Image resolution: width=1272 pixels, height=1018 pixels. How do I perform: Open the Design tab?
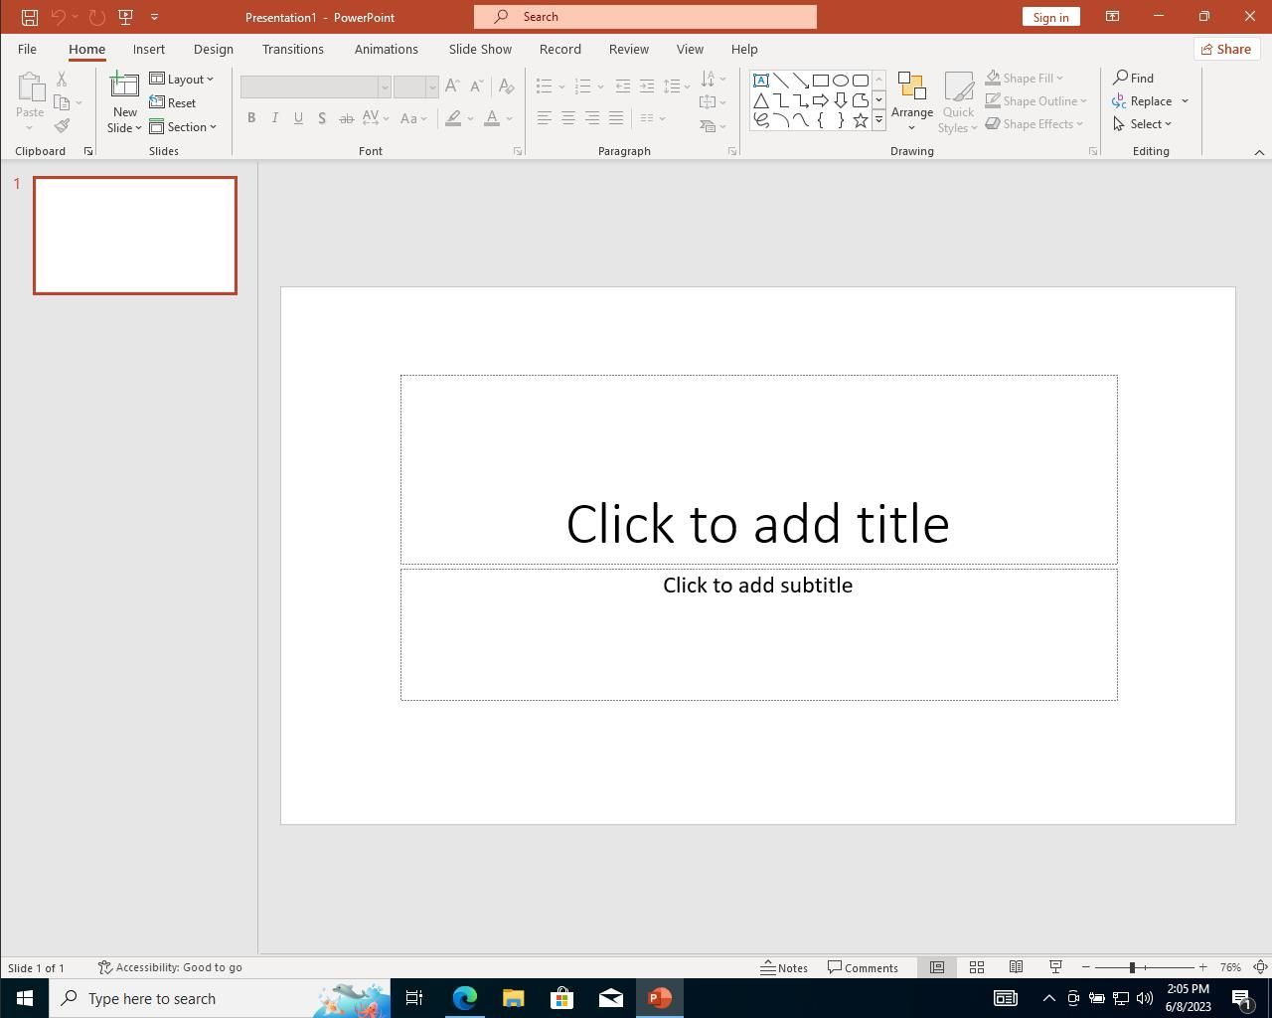213,49
